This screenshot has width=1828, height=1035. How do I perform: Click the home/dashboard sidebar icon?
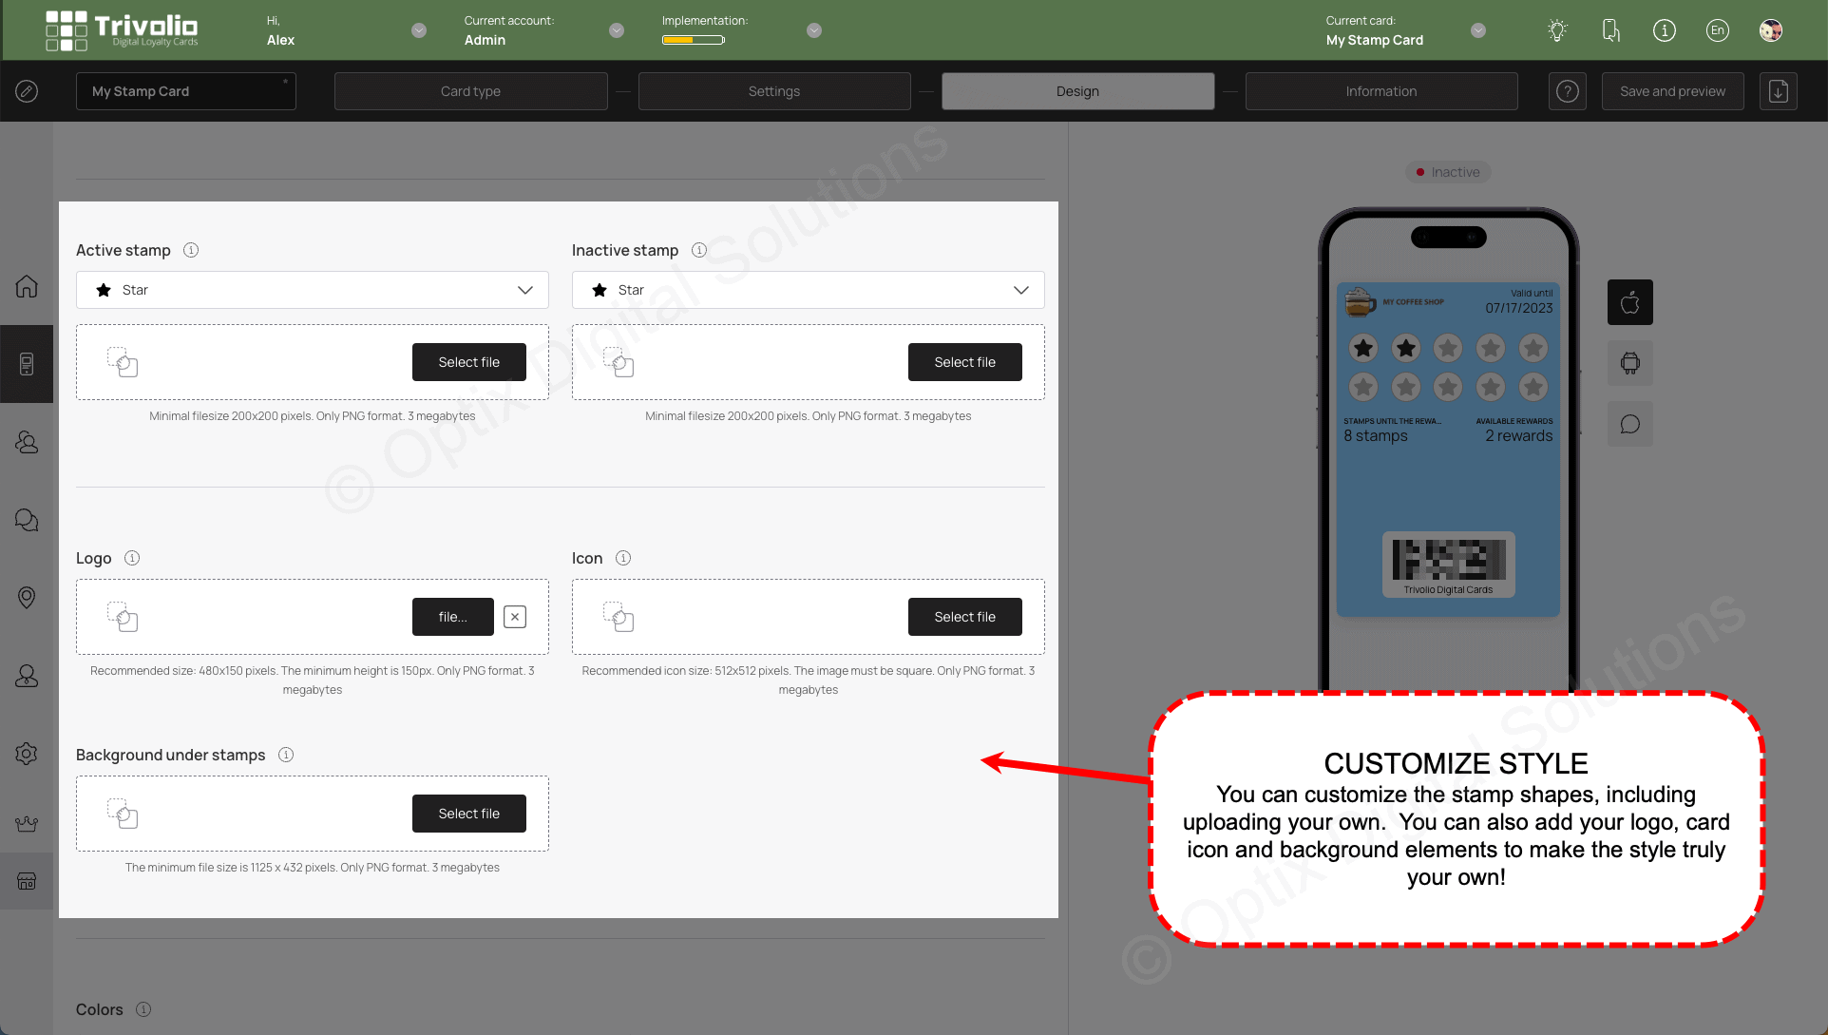point(28,285)
